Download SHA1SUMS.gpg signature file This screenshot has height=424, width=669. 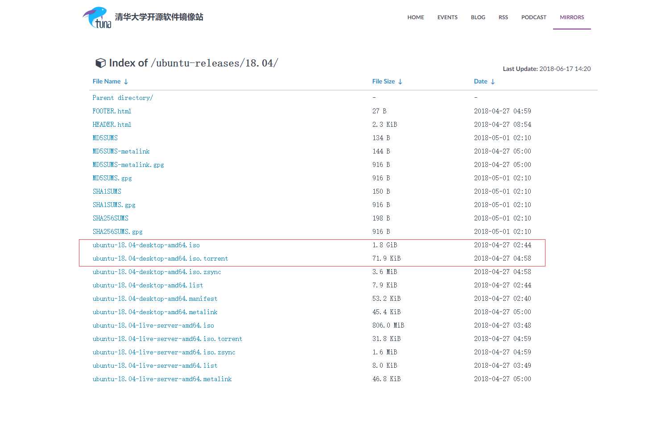pyautogui.click(x=114, y=205)
